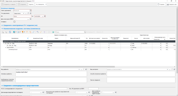Click the sort A-Z icon
This screenshot has width=178, height=96.
click(19, 32)
